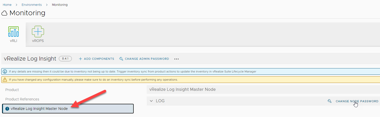Go to Home breadcrumb link
The image size is (380, 117).
point(7,5)
